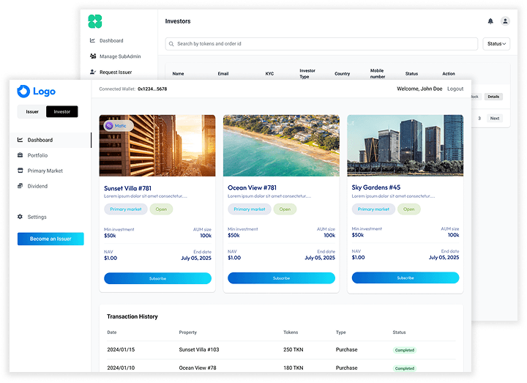This screenshot has height=383, width=527.
Task: Click the green clover logo icon
Action: coord(95,21)
